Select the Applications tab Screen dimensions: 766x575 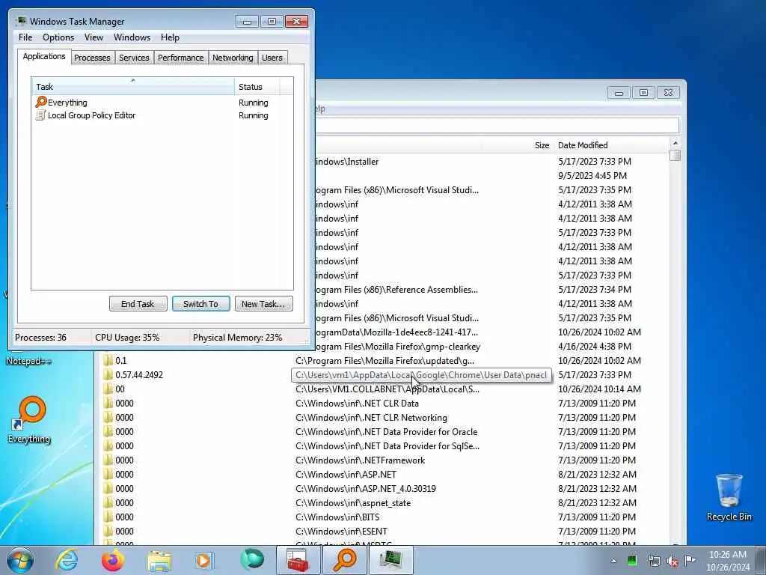click(x=44, y=56)
